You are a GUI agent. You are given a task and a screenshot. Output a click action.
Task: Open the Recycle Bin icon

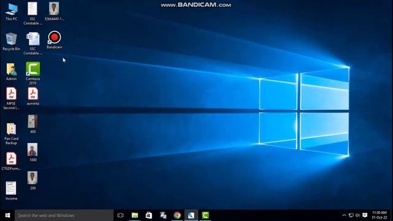click(x=11, y=42)
